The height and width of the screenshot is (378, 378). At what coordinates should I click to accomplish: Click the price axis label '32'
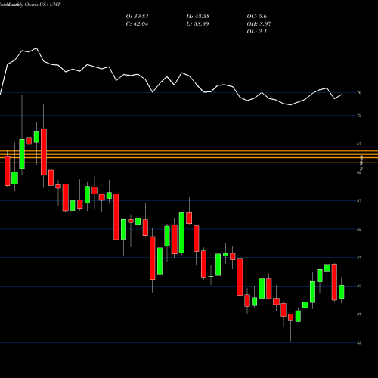(x=359, y=342)
